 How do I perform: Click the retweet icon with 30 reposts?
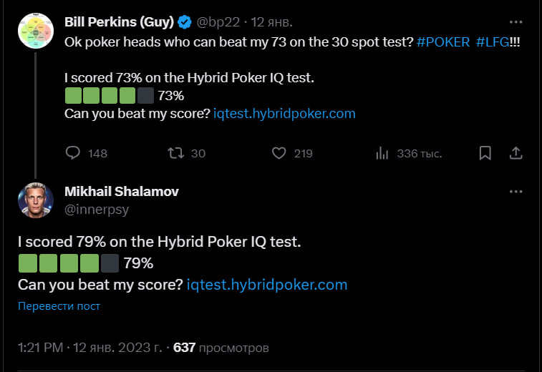click(x=175, y=153)
